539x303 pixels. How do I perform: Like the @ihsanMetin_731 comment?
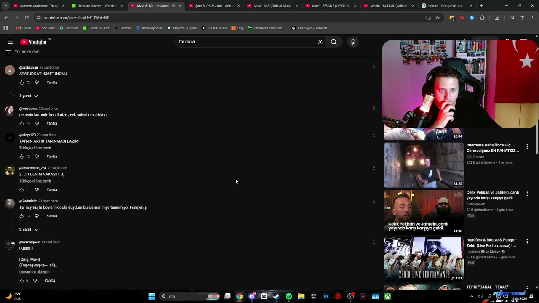tap(21, 189)
